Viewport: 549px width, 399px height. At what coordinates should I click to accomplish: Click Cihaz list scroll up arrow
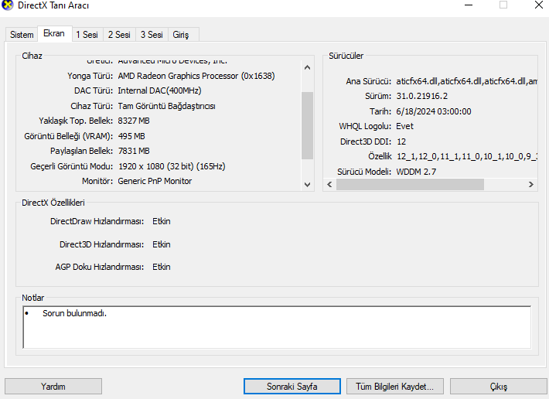[308, 67]
